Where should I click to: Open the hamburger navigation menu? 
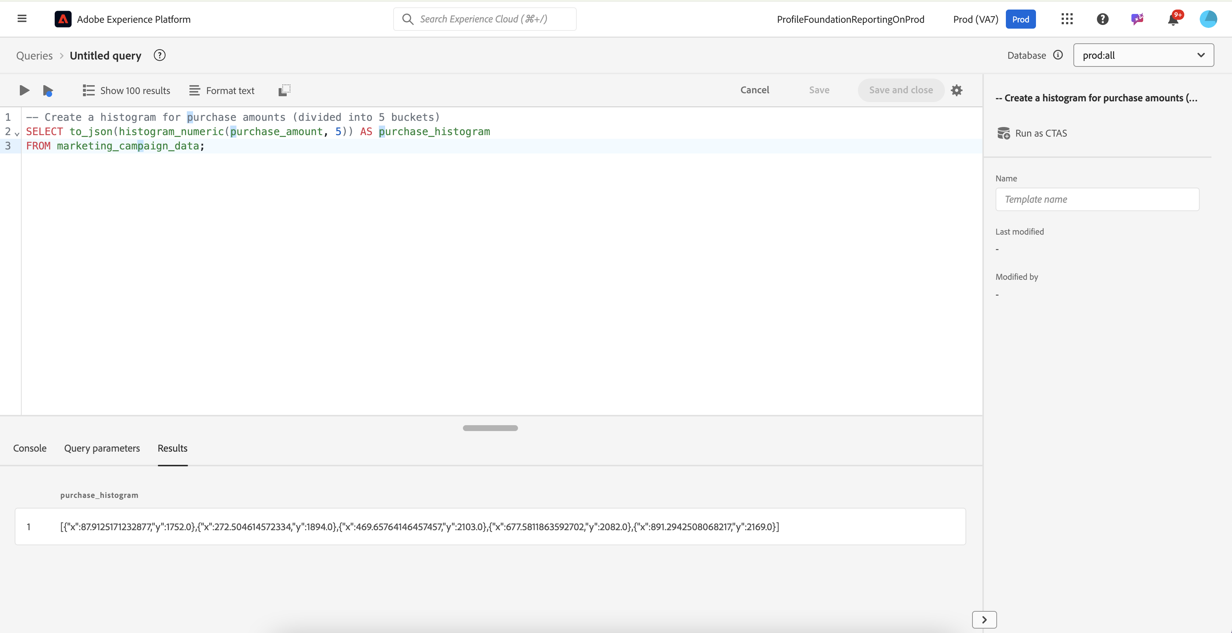point(22,19)
